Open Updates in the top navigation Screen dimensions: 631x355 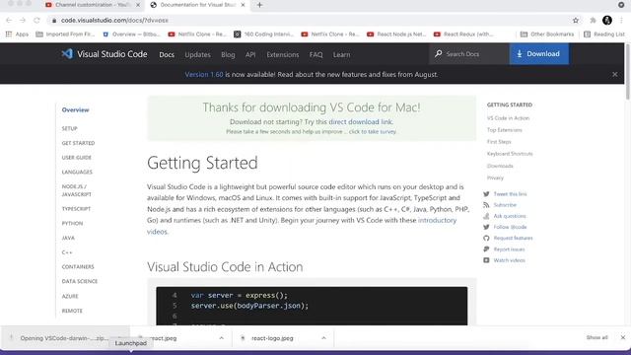point(197,55)
